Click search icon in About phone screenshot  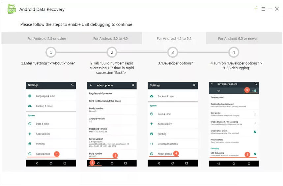coord(133,85)
